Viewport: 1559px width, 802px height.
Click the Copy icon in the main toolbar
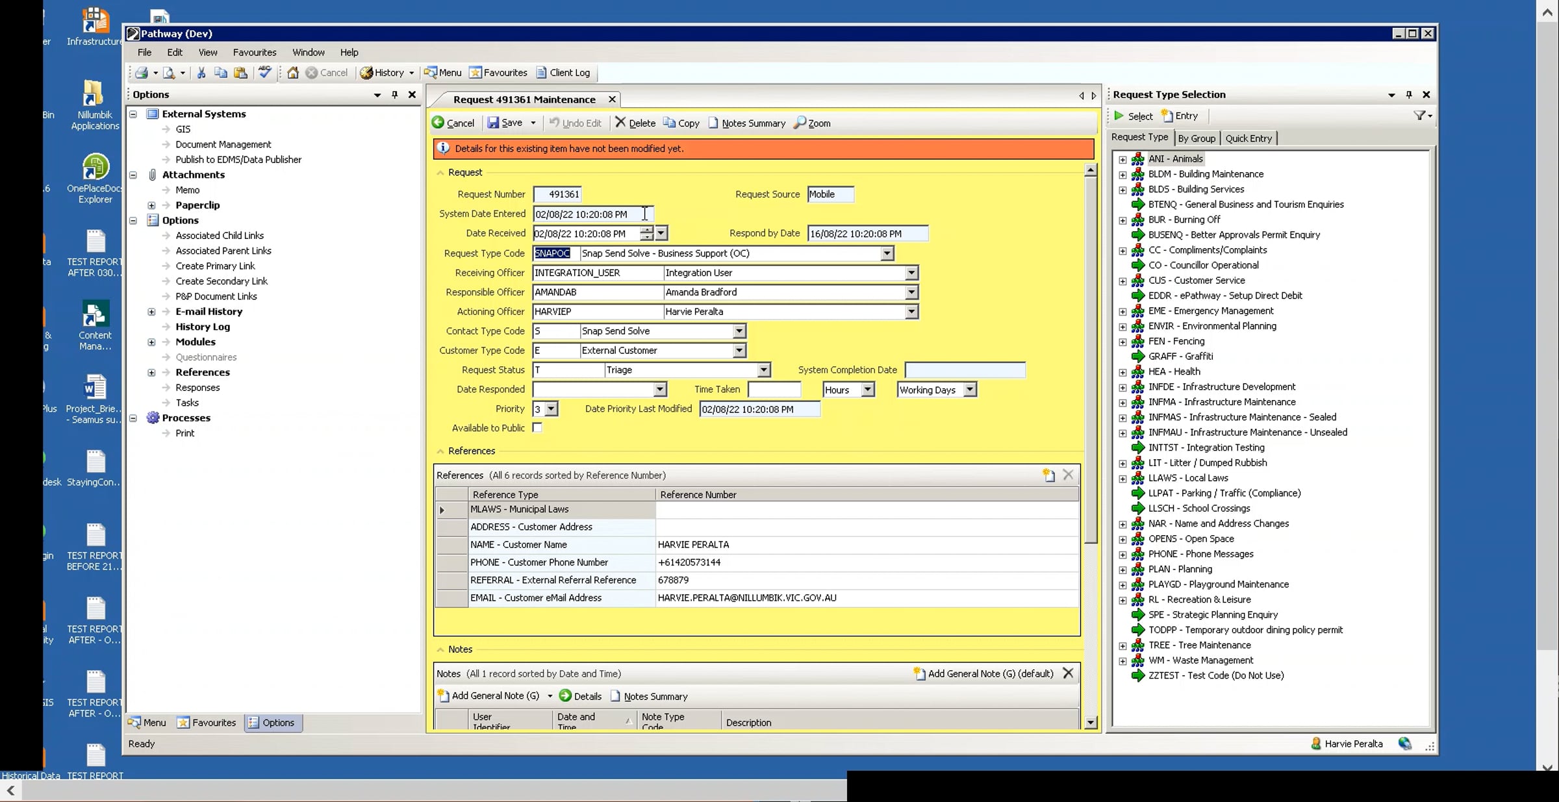click(x=221, y=73)
